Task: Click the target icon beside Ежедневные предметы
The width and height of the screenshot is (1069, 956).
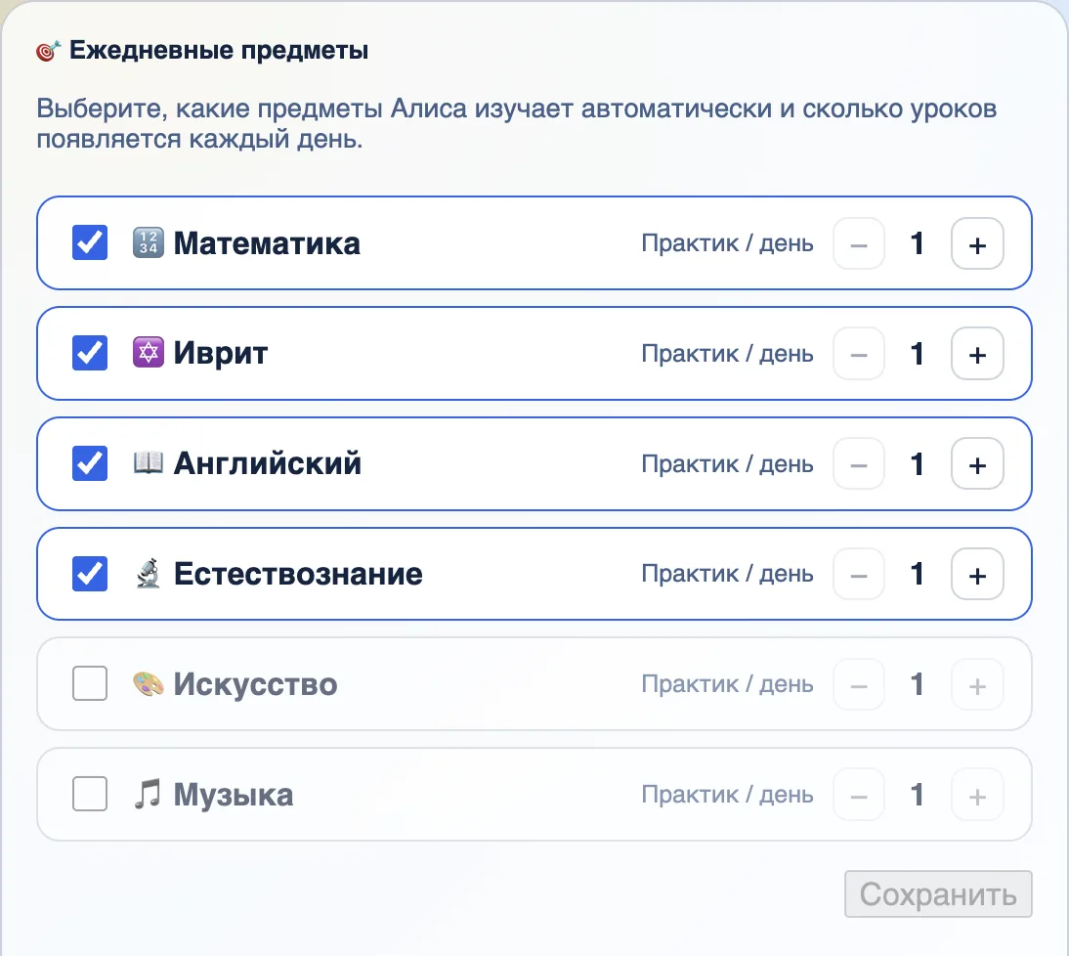Action: click(x=49, y=51)
